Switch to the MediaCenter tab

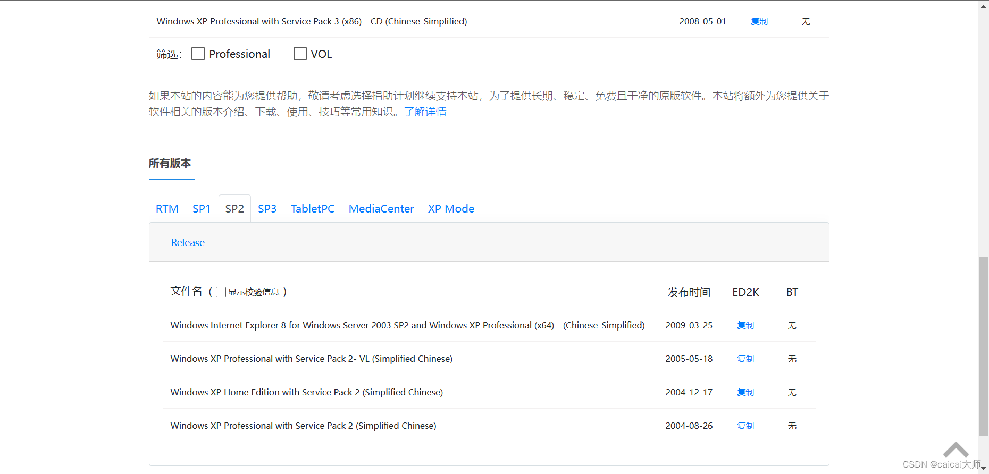(x=381, y=209)
